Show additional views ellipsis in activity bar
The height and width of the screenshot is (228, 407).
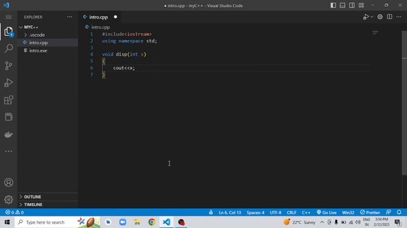[x=8, y=151]
